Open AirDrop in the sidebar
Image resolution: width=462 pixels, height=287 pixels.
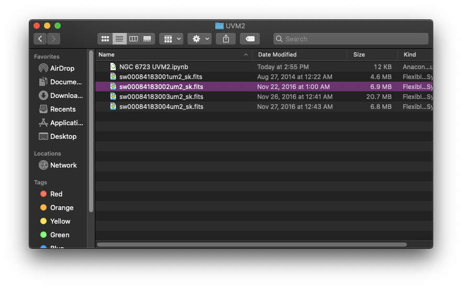(57, 69)
